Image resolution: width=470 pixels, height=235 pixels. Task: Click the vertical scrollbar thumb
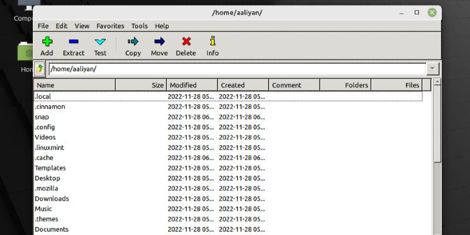tap(437, 124)
